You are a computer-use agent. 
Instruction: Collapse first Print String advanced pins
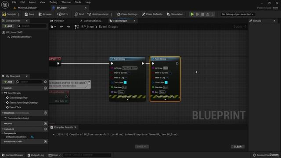[127, 100]
